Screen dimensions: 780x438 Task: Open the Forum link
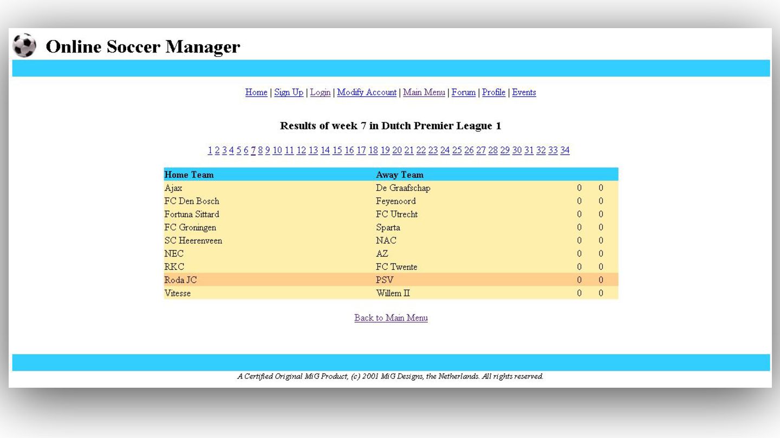point(464,92)
